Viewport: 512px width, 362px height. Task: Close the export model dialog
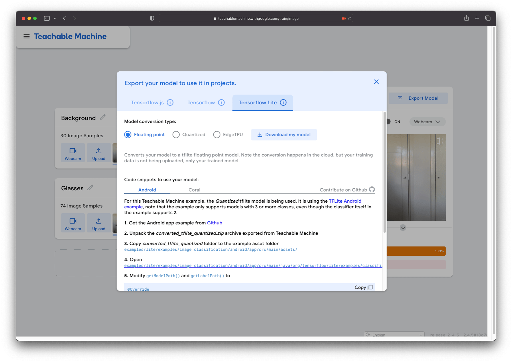(376, 82)
